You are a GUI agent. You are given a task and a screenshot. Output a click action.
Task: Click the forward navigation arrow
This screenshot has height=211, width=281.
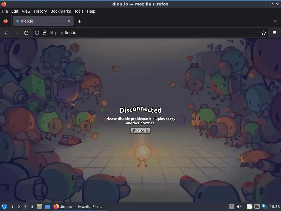coord(16,33)
